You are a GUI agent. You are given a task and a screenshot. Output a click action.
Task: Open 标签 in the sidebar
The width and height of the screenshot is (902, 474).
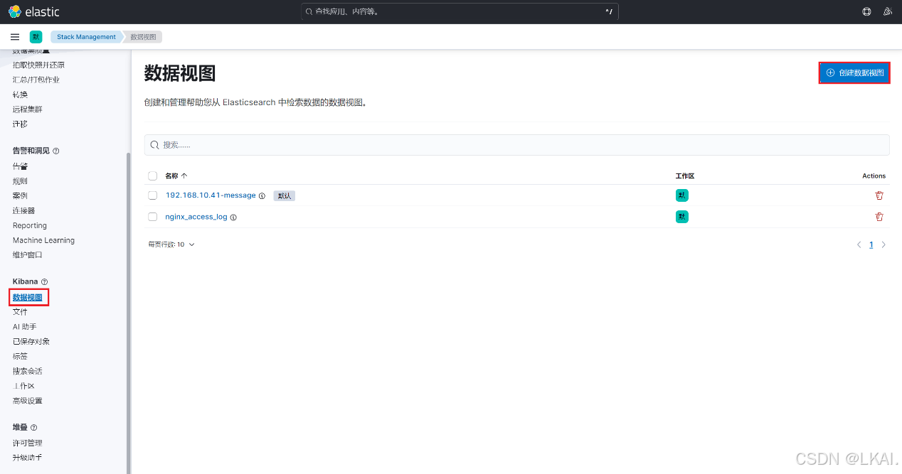tap(20, 356)
